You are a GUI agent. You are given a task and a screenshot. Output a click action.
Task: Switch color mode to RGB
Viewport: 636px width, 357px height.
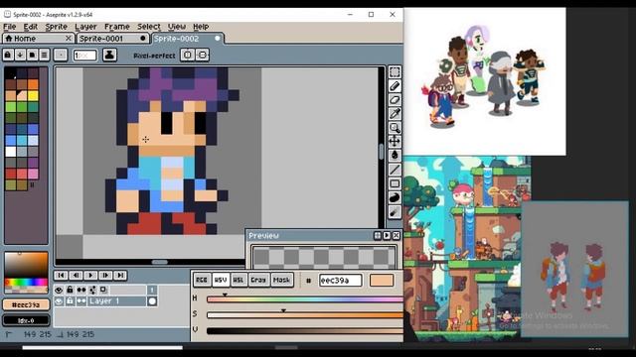[202, 280]
